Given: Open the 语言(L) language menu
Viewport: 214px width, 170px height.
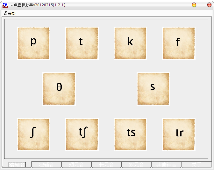Looking at the screenshot, I should [10, 13].
